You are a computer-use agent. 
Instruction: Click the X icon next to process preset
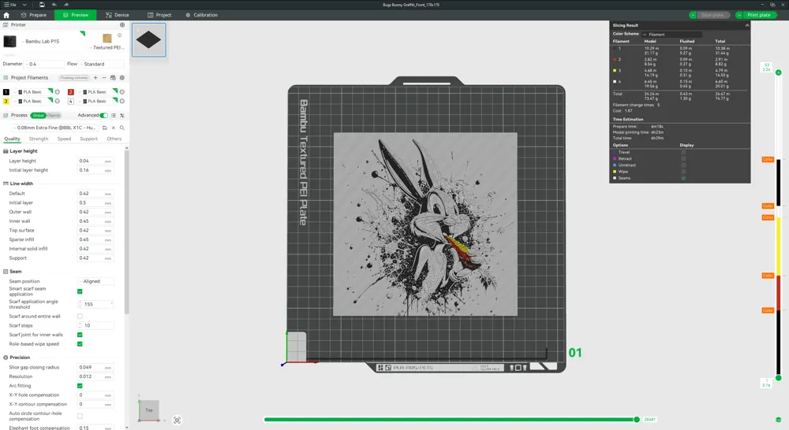pyautogui.click(x=113, y=128)
